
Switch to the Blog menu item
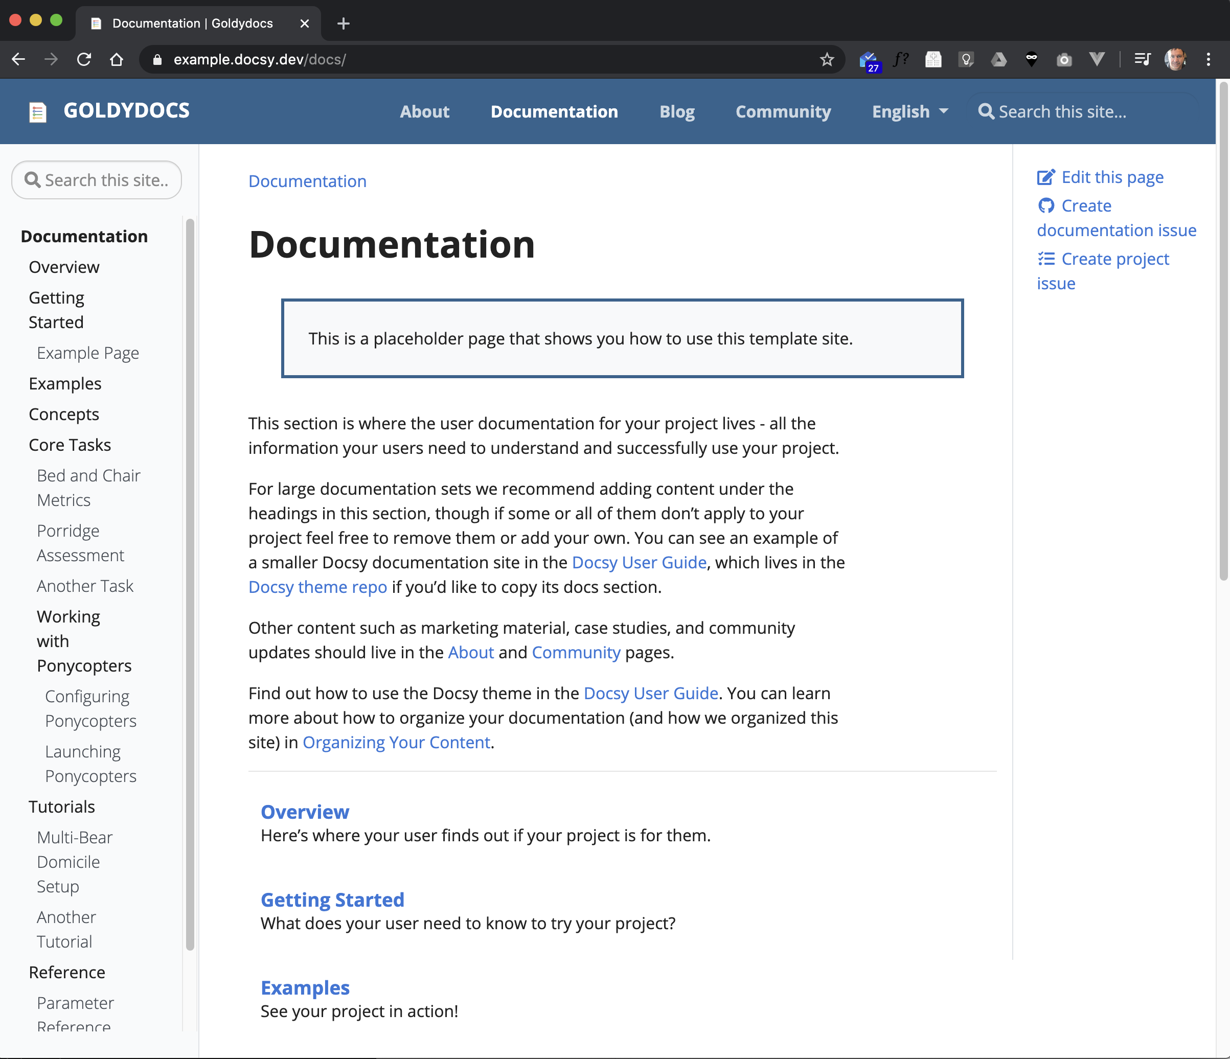677,111
